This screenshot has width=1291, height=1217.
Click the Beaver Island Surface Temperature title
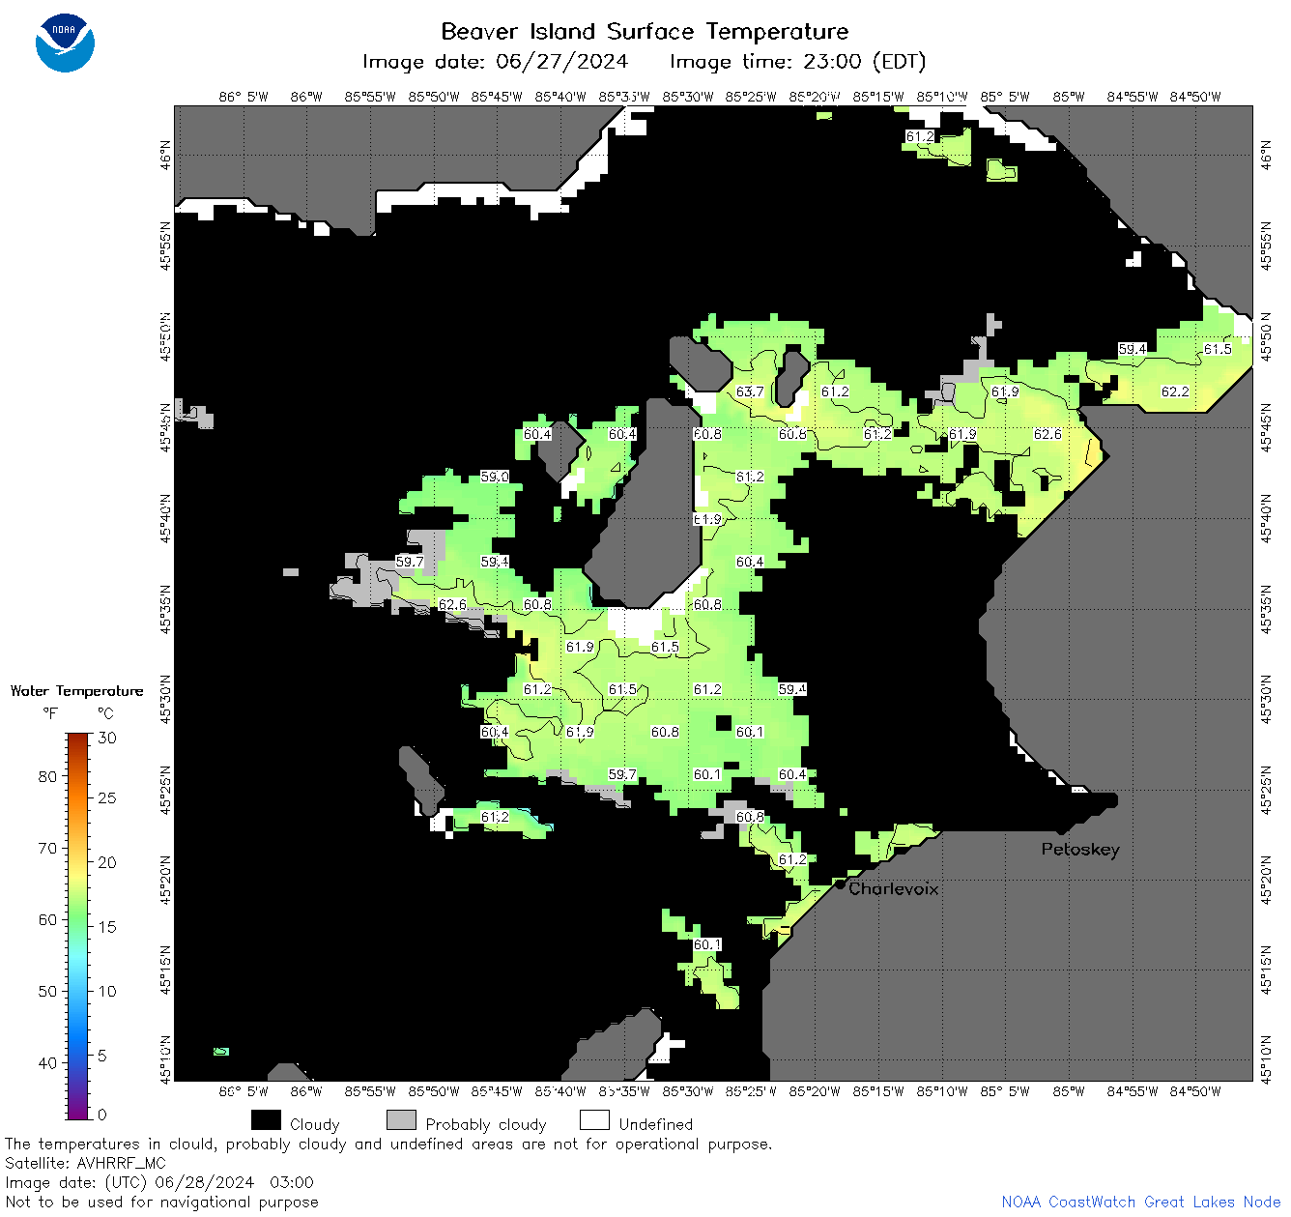[645, 31]
